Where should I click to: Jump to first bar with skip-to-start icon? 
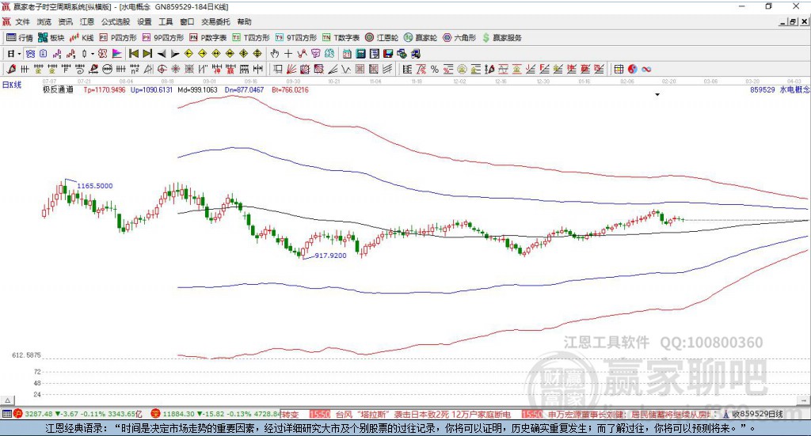coord(133,54)
